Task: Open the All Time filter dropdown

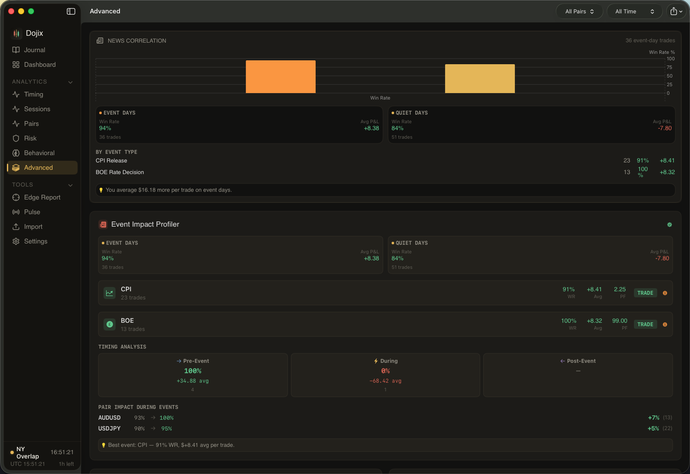Action: click(634, 11)
